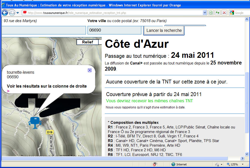Click the Internet zone globe icon
Viewport: 250px width, 168px height.
click(173, 164)
